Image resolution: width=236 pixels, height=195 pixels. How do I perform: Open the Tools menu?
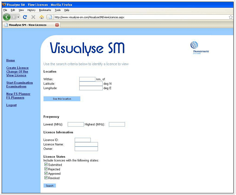pos(58,10)
